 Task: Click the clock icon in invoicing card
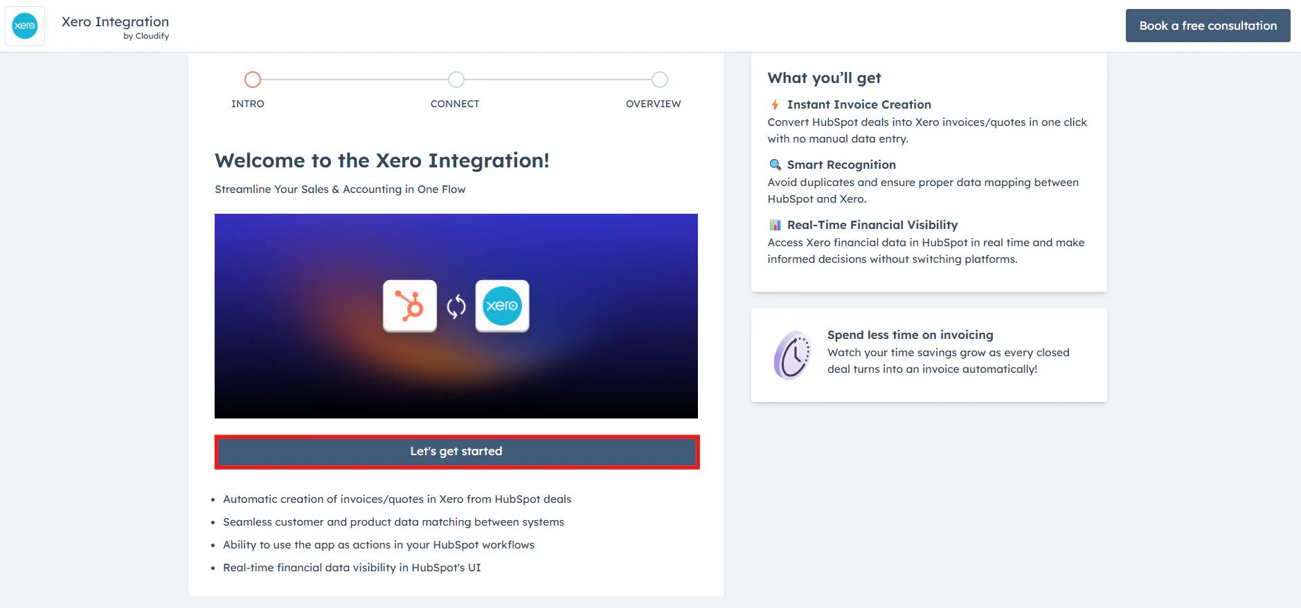coord(792,356)
